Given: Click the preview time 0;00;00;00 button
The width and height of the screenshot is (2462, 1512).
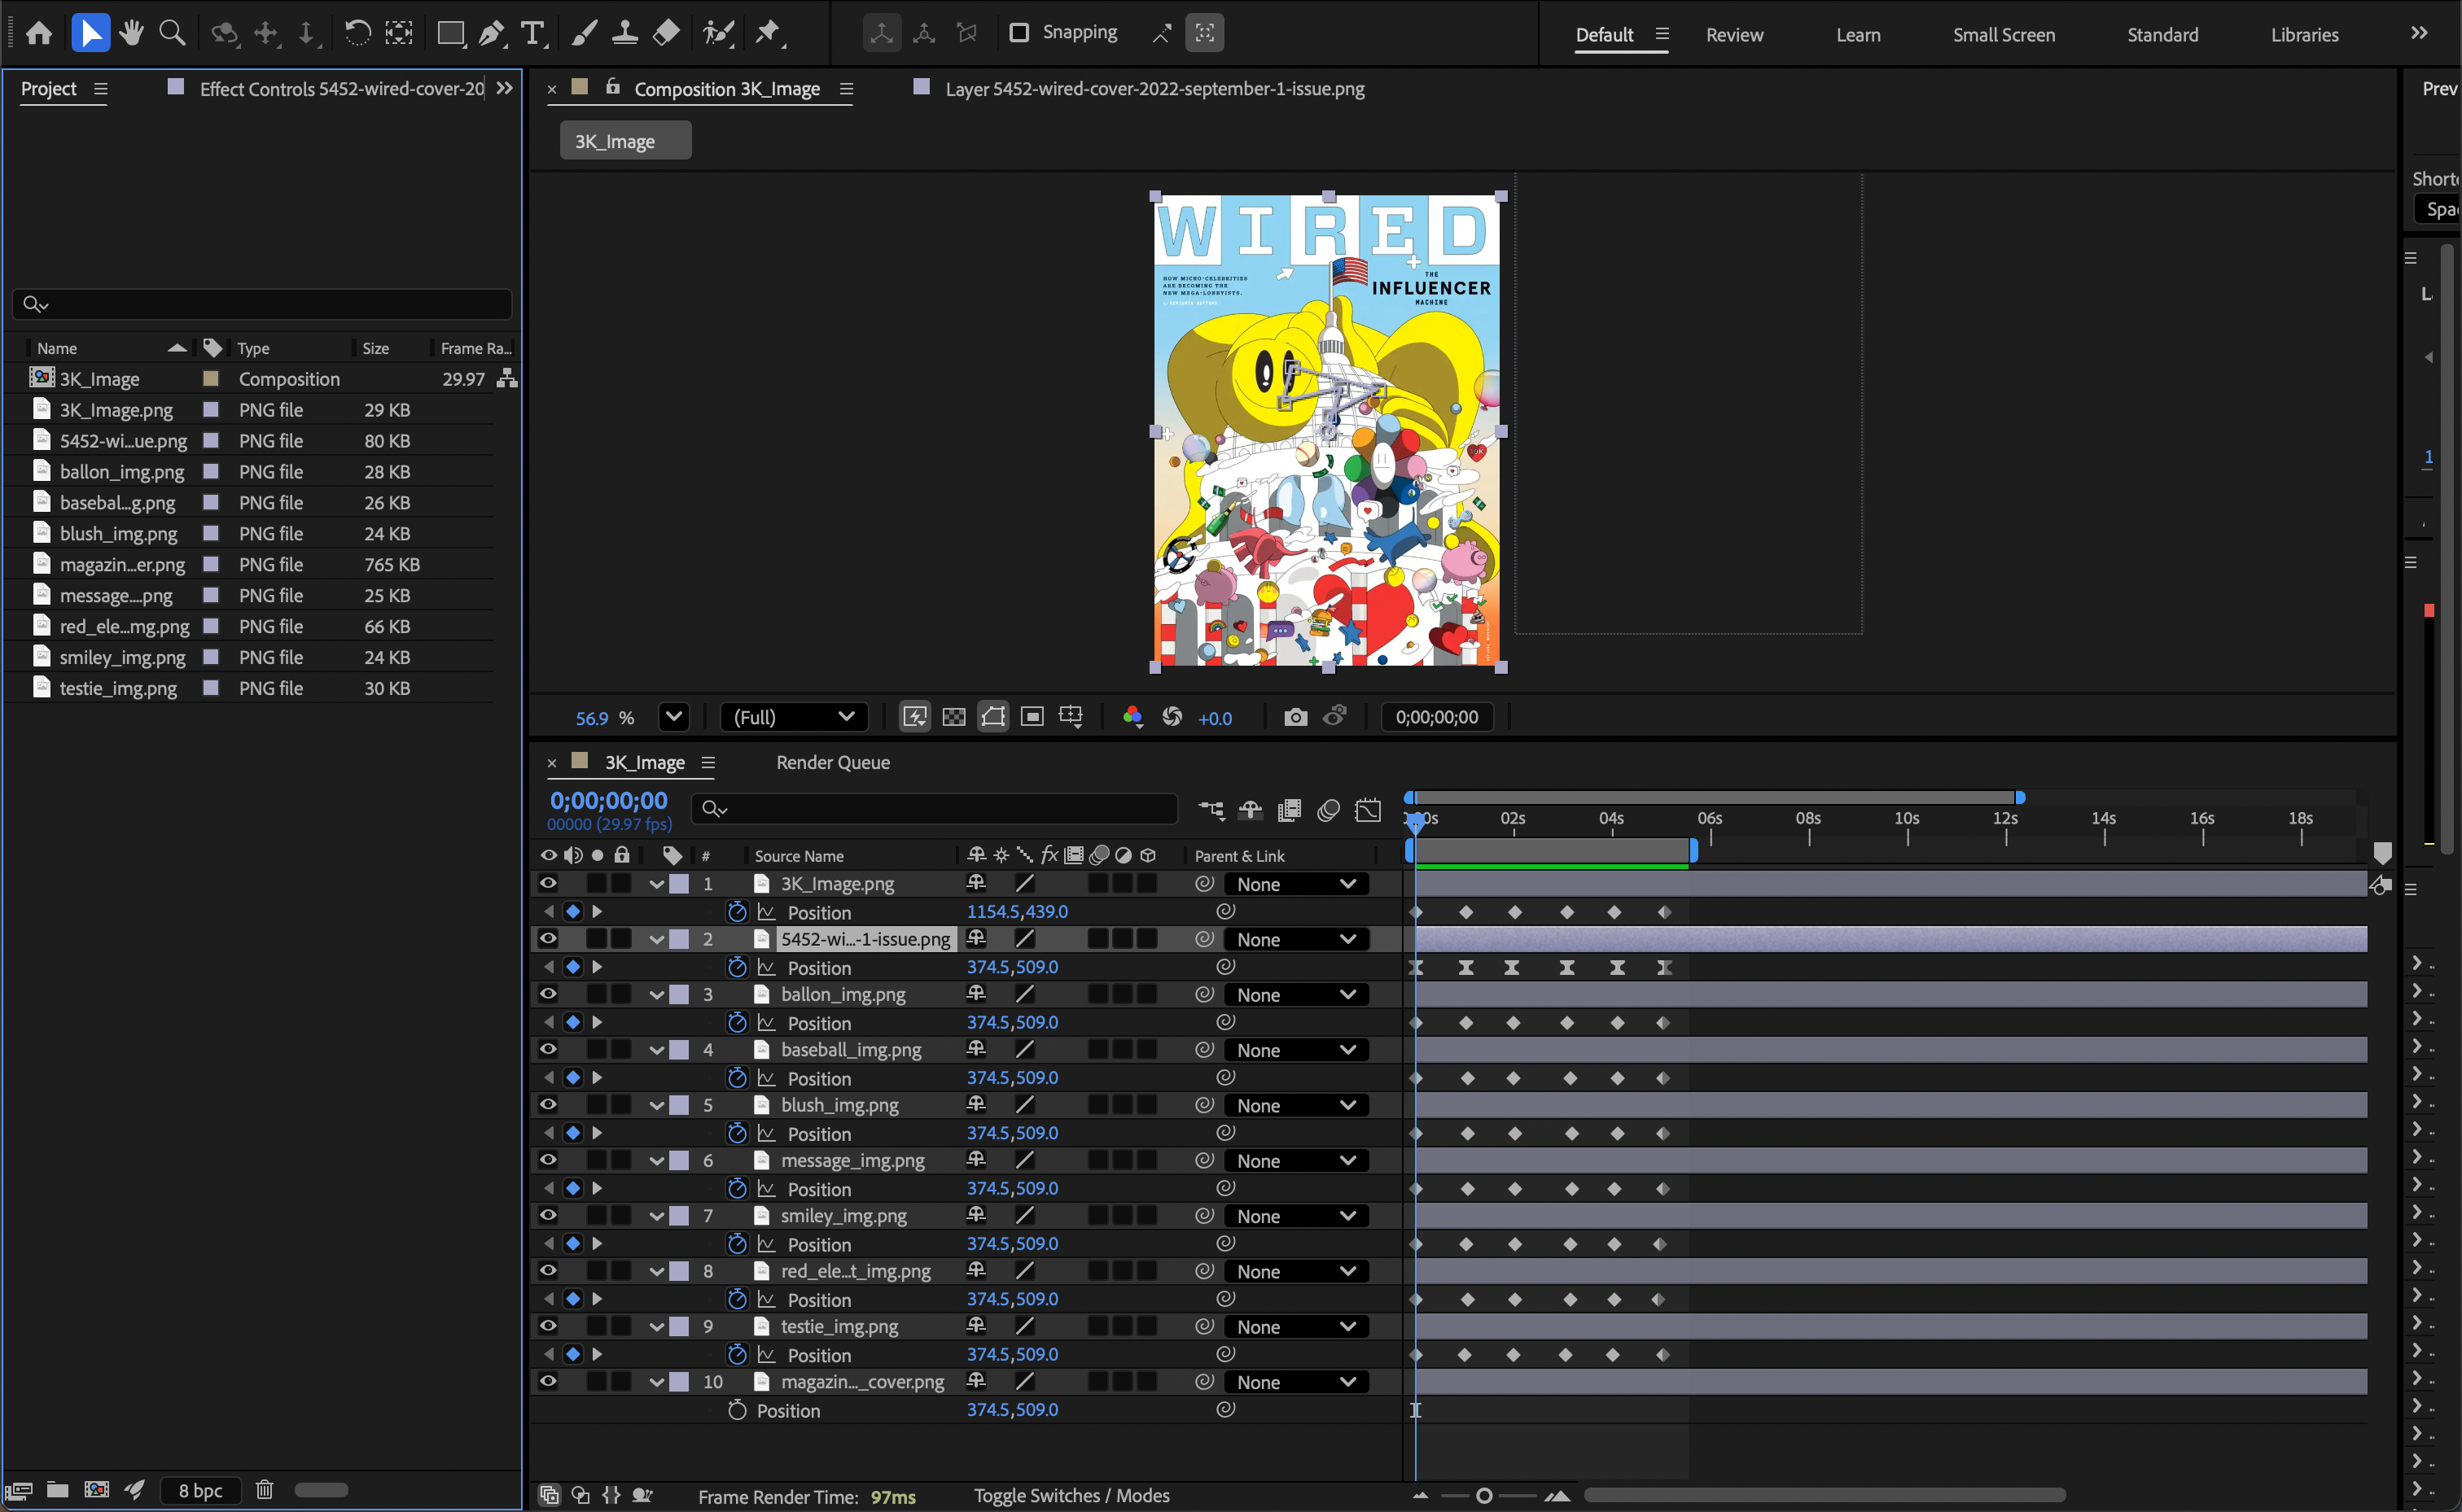Looking at the screenshot, I should coord(1437,717).
